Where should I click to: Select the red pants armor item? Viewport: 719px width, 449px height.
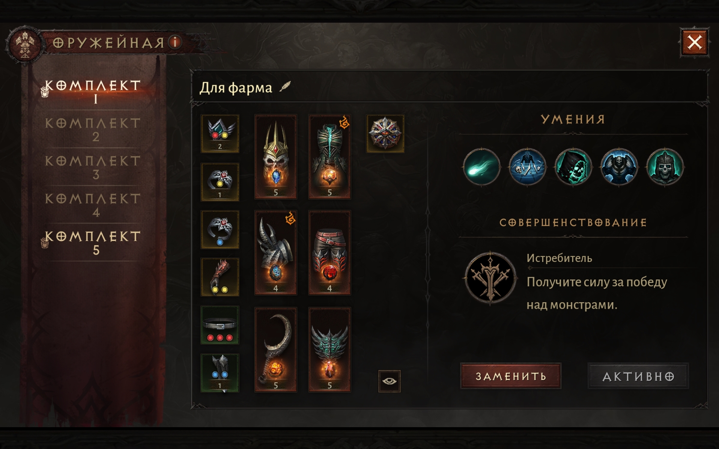(330, 253)
